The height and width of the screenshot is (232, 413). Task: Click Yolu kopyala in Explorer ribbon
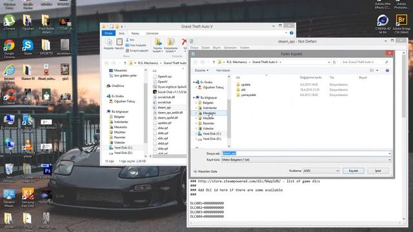click(x=136, y=45)
